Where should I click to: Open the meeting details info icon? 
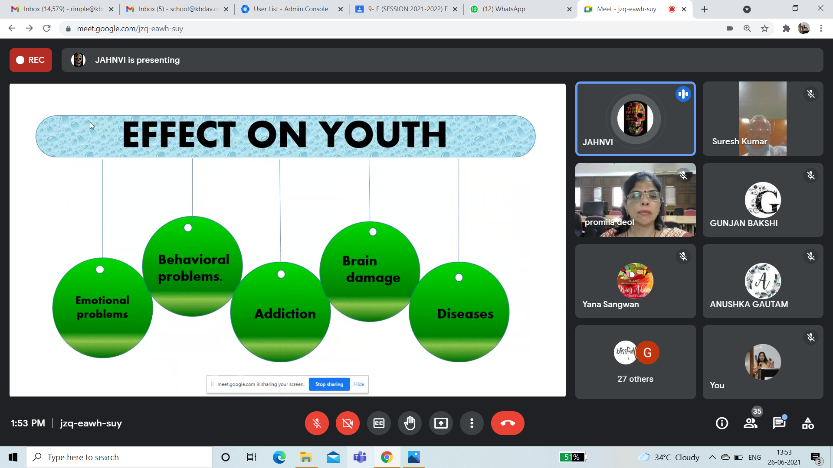click(x=722, y=423)
